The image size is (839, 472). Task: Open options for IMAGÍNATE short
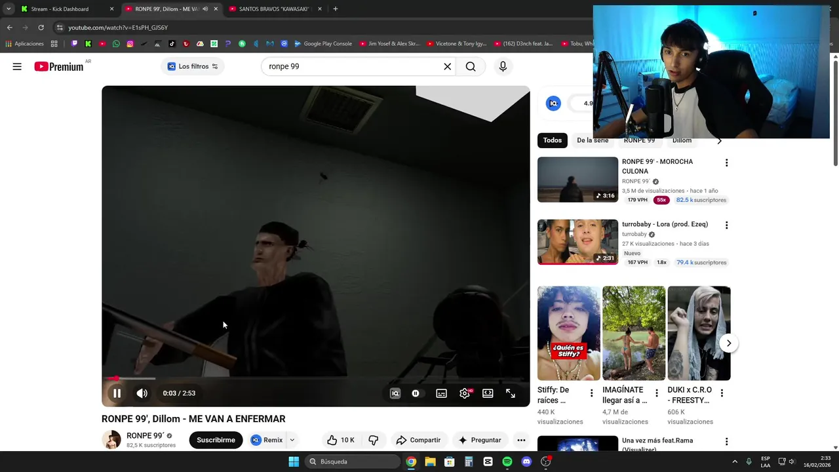click(657, 393)
